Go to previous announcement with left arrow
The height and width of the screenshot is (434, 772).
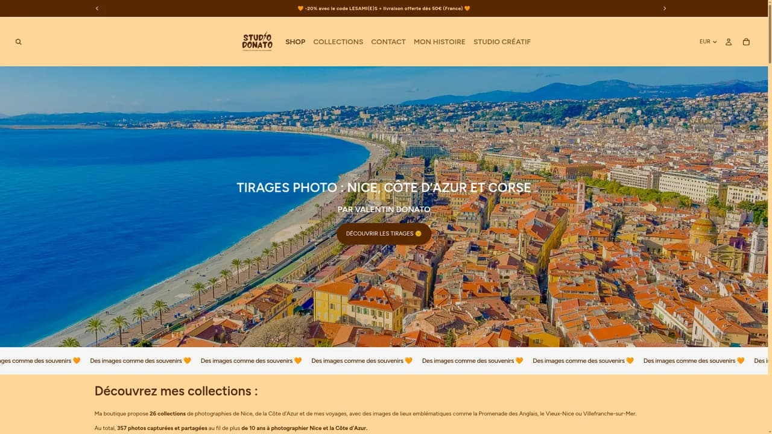coord(97,8)
